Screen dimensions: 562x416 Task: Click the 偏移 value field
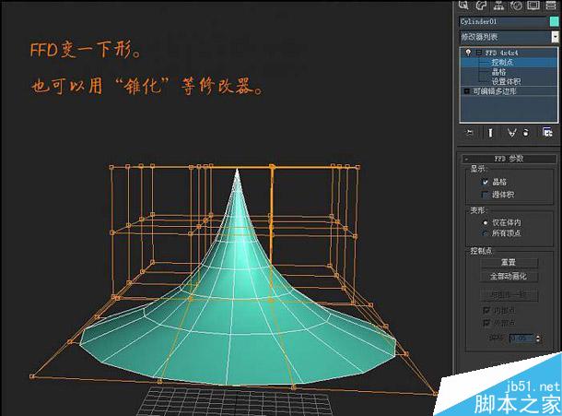click(521, 339)
